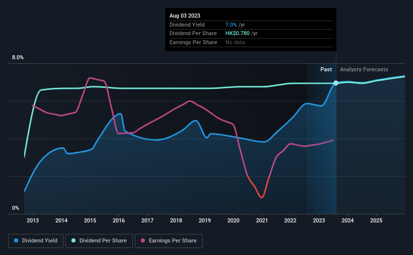Toggle the Dividend Yield legend button
Image resolution: width=413 pixels, height=255 pixels.
[36, 241]
